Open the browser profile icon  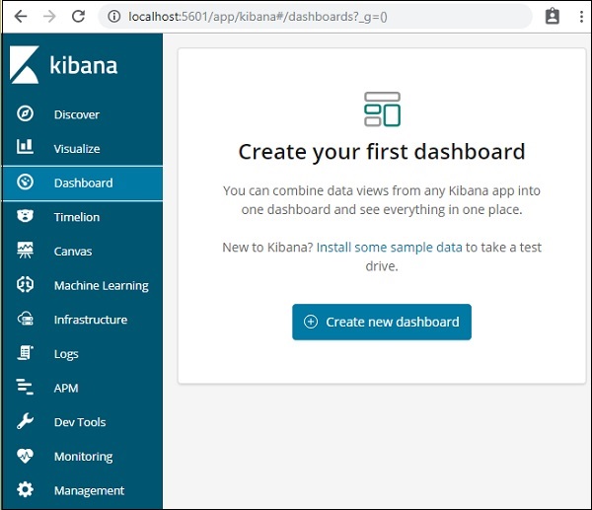(553, 17)
